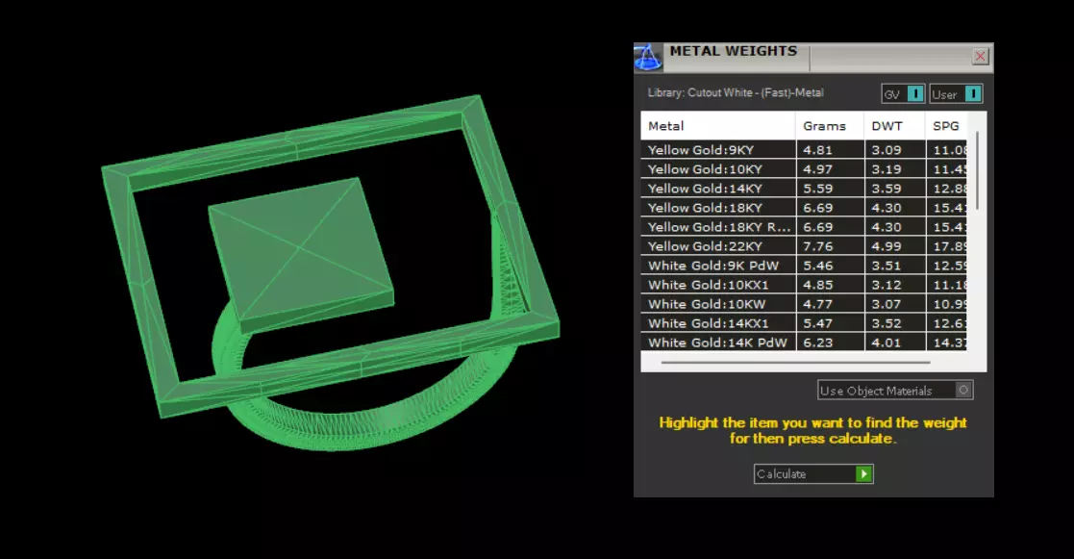Click the 3.12 DWT cell

click(895, 284)
